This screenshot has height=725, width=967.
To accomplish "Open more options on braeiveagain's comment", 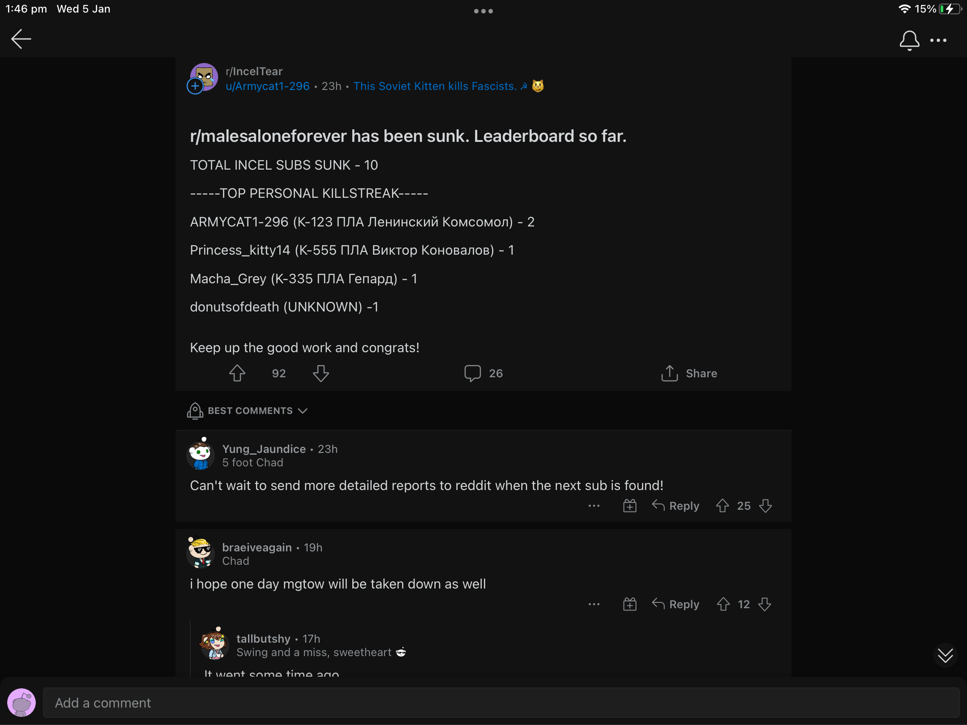I will pos(594,604).
